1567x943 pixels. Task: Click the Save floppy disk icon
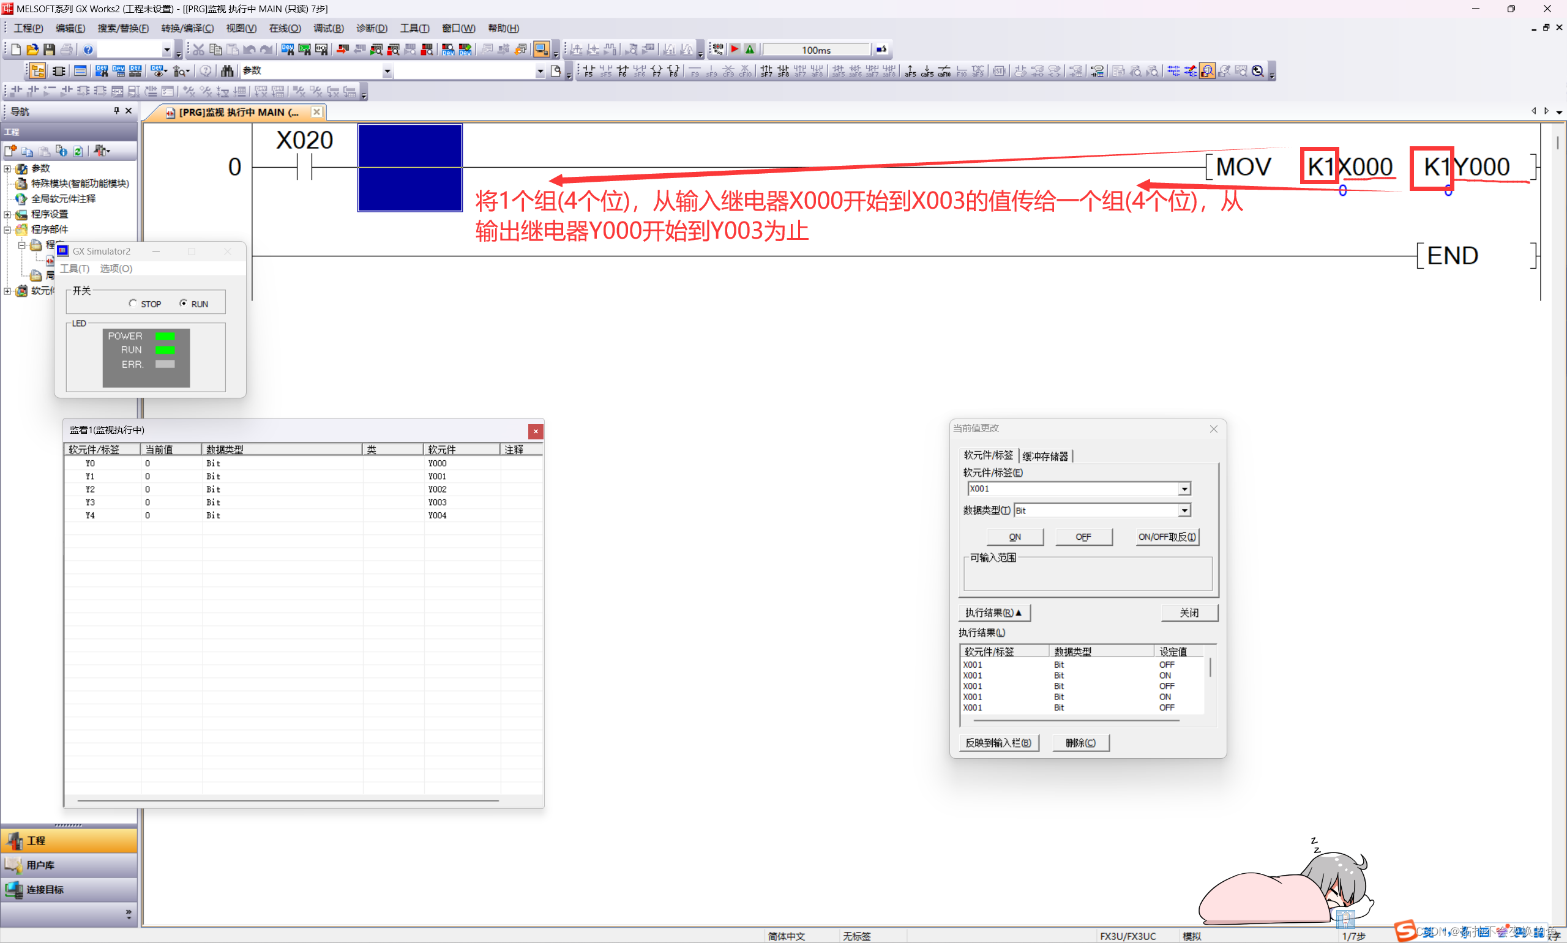(49, 50)
